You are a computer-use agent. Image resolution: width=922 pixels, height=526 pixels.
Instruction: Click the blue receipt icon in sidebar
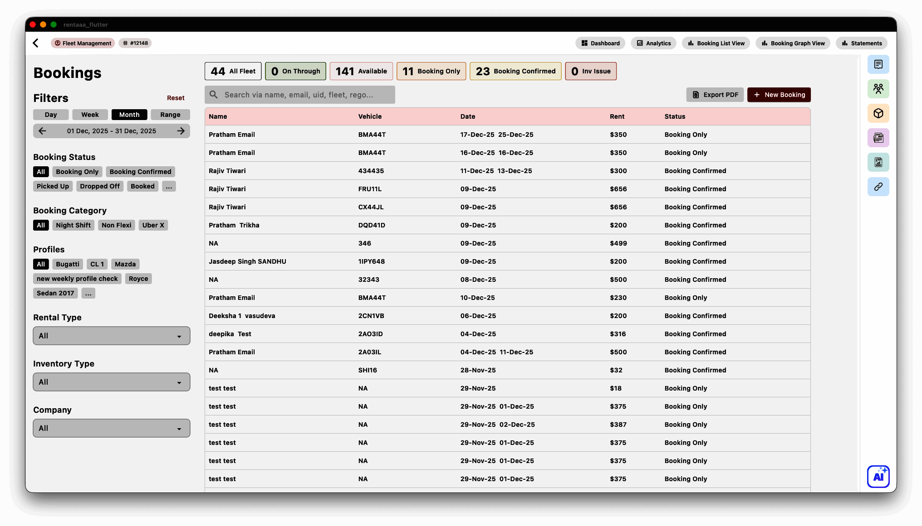(878, 64)
